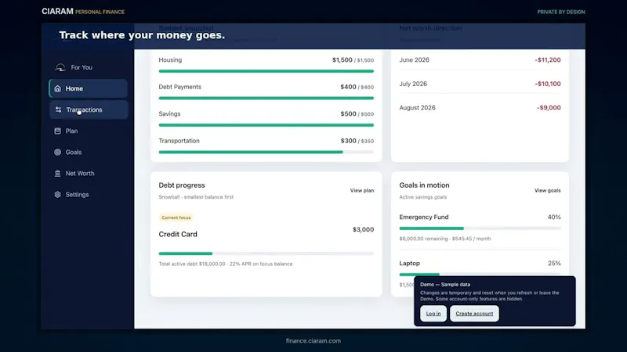
Task: Click the Settings gear icon
Action: click(57, 194)
